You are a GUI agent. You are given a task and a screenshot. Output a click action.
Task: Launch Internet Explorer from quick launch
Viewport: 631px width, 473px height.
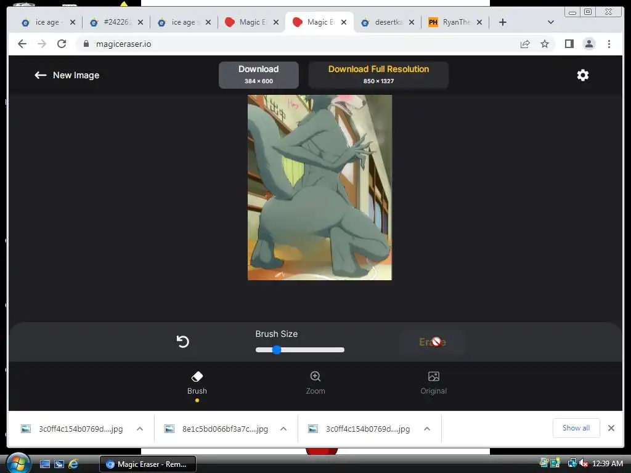click(73, 464)
